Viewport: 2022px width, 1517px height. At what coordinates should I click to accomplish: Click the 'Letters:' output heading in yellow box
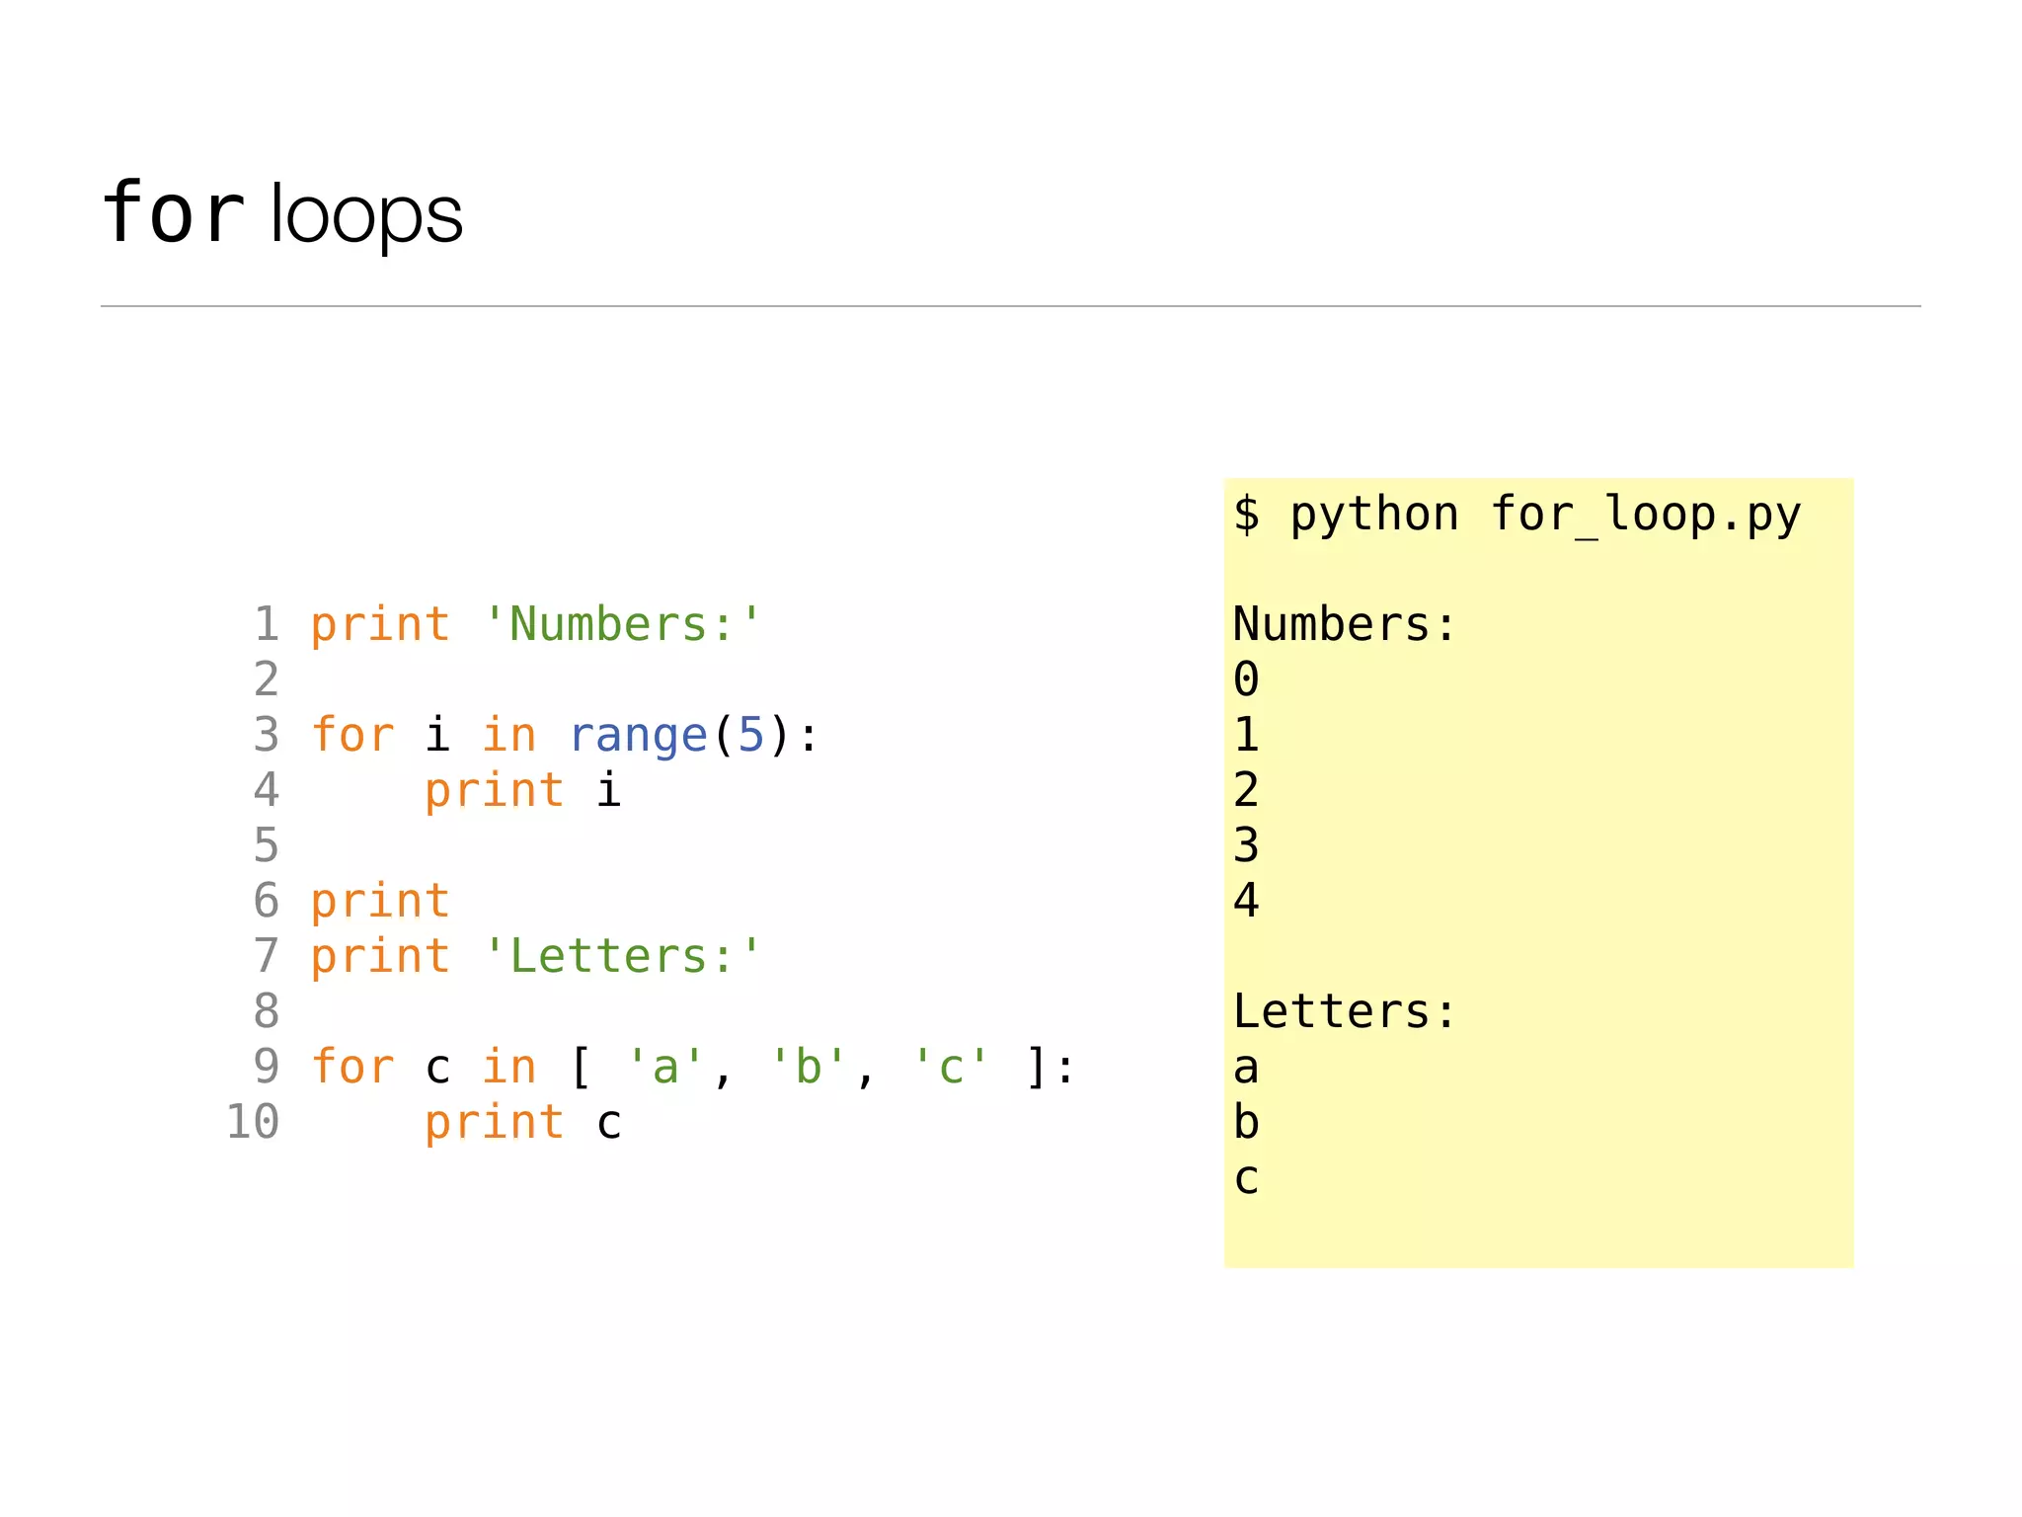point(1345,1011)
